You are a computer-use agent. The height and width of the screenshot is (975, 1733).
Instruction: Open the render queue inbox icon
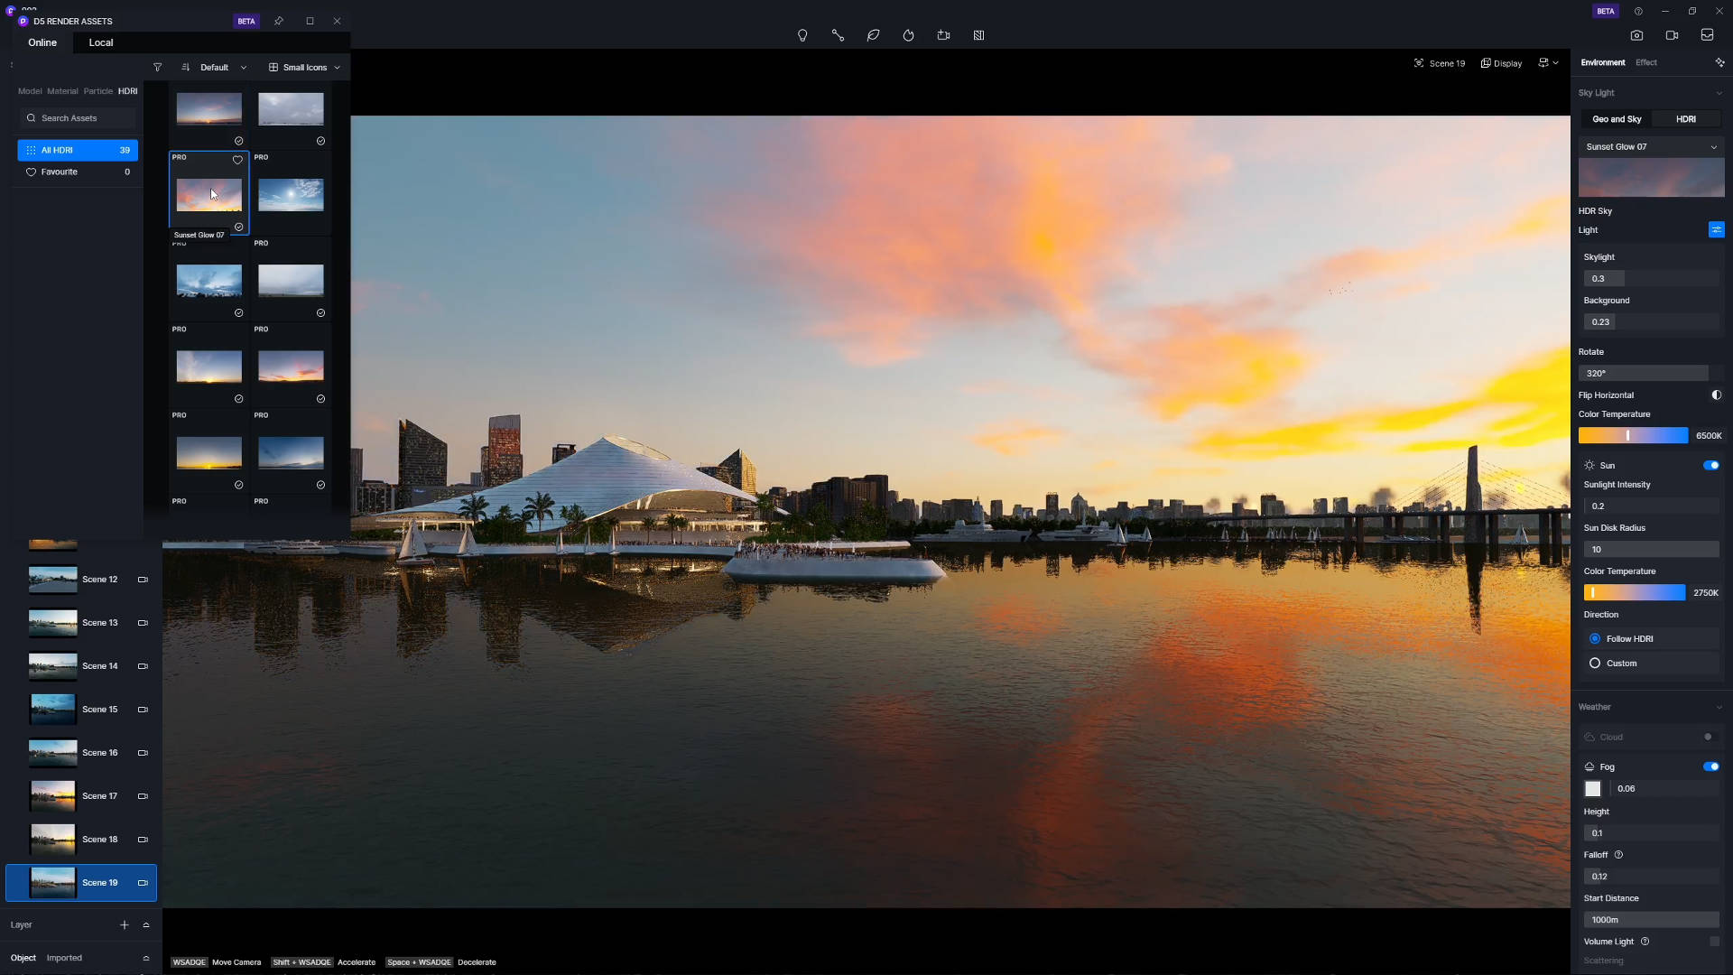tap(1706, 35)
